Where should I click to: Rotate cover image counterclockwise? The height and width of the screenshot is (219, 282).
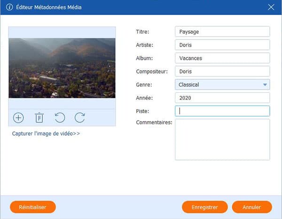(59, 118)
